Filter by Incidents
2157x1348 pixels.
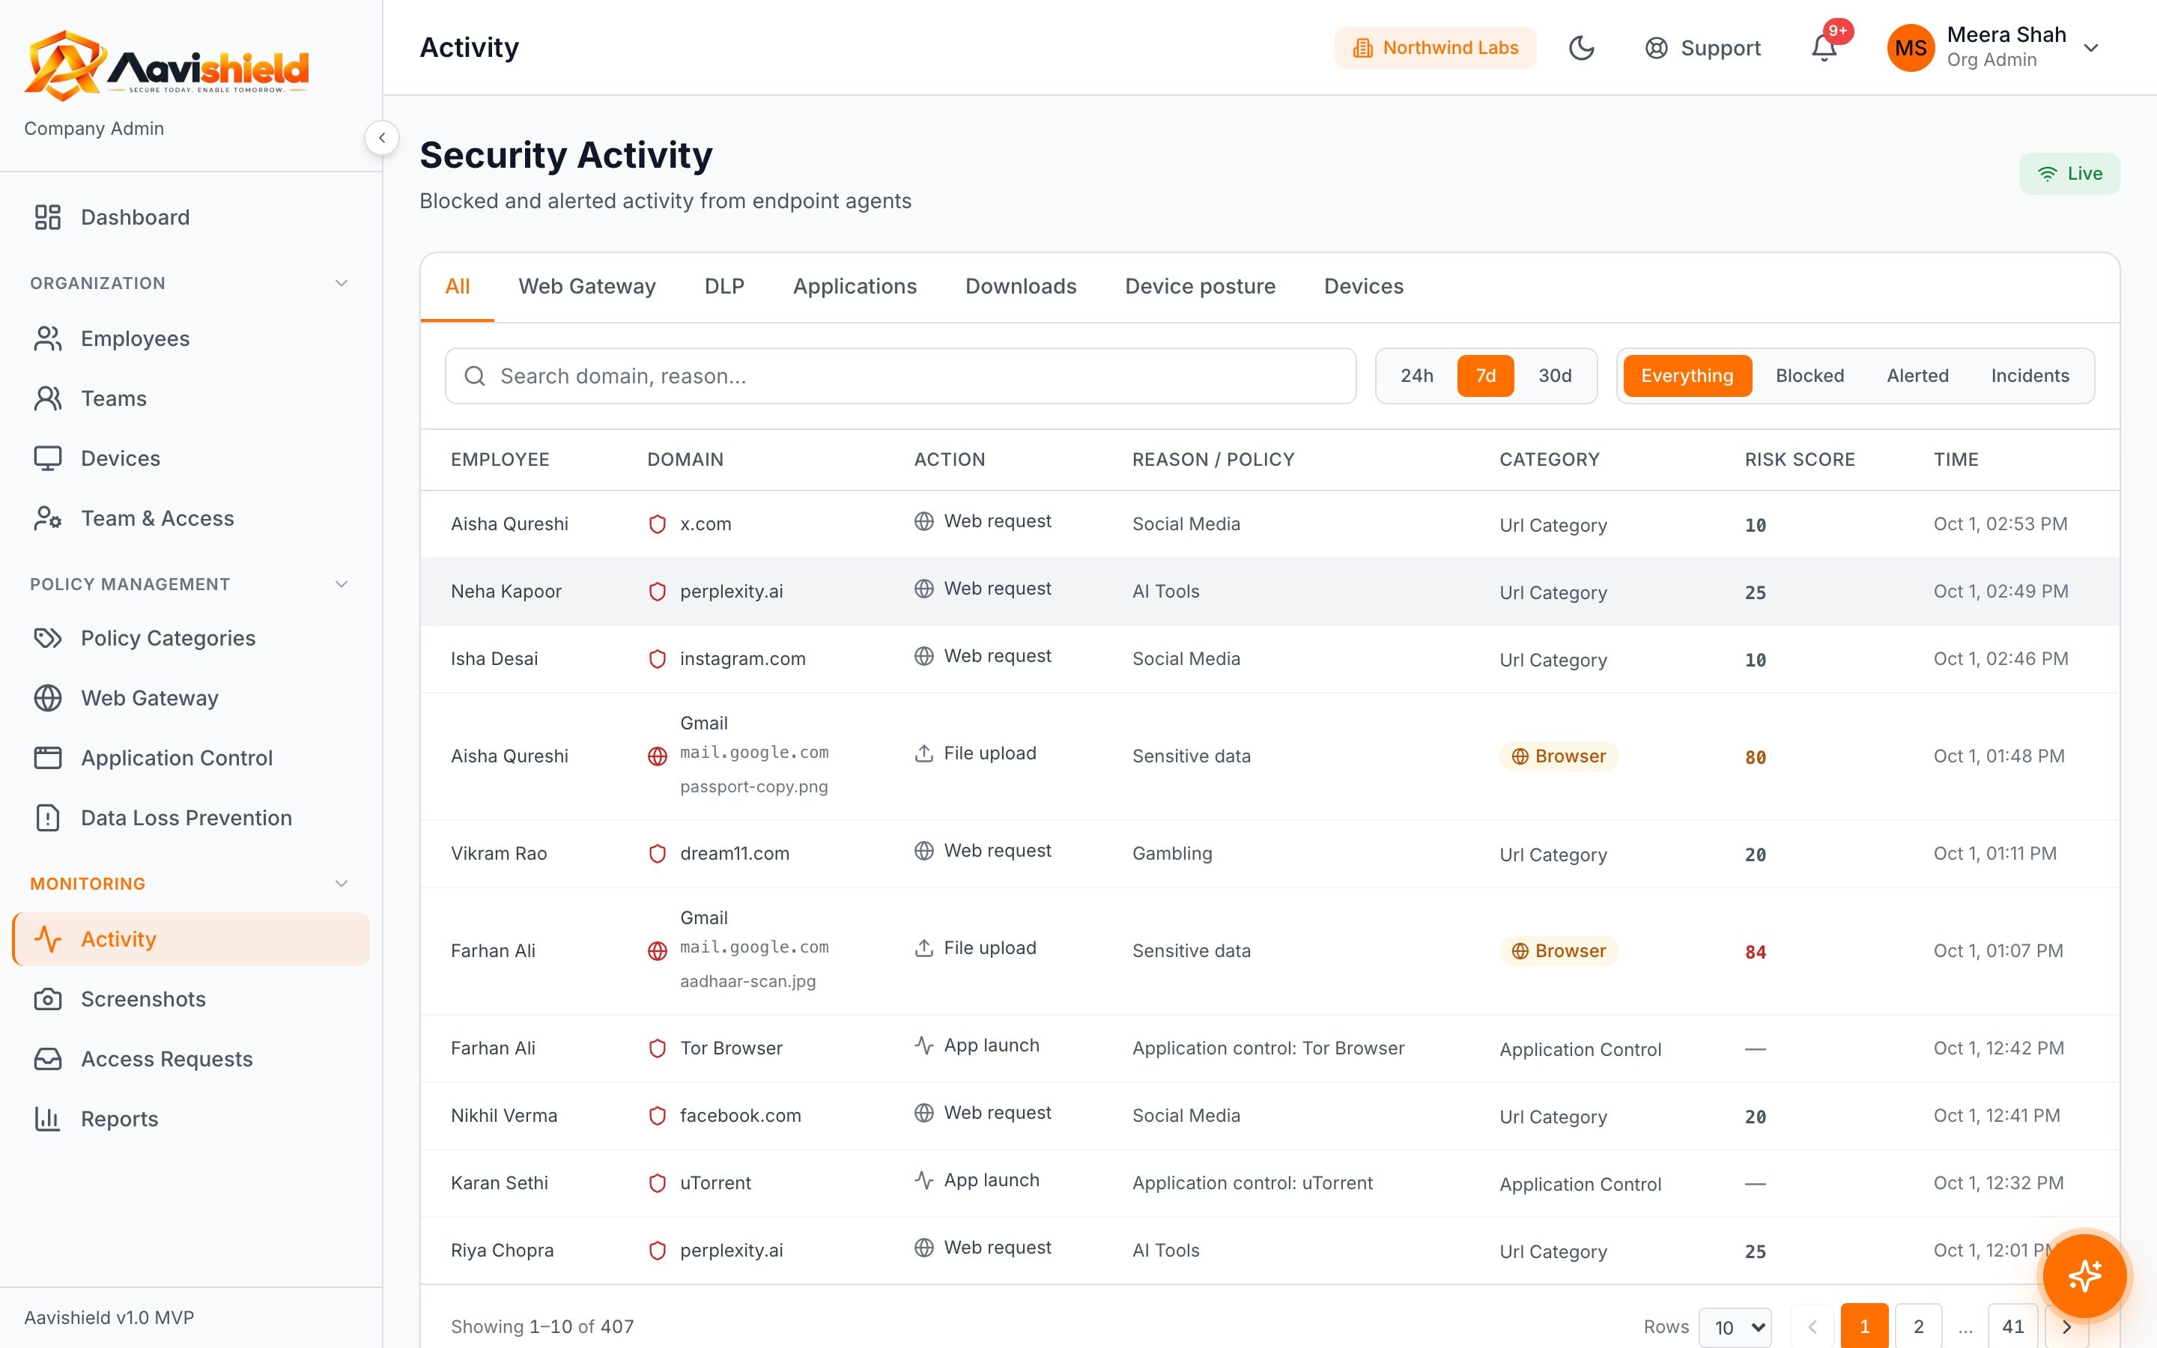[x=2030, y=376]
